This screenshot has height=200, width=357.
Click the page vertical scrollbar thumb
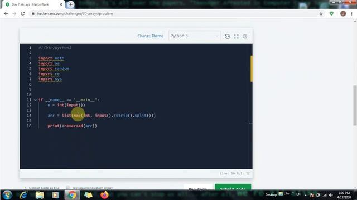coord(355,105)
